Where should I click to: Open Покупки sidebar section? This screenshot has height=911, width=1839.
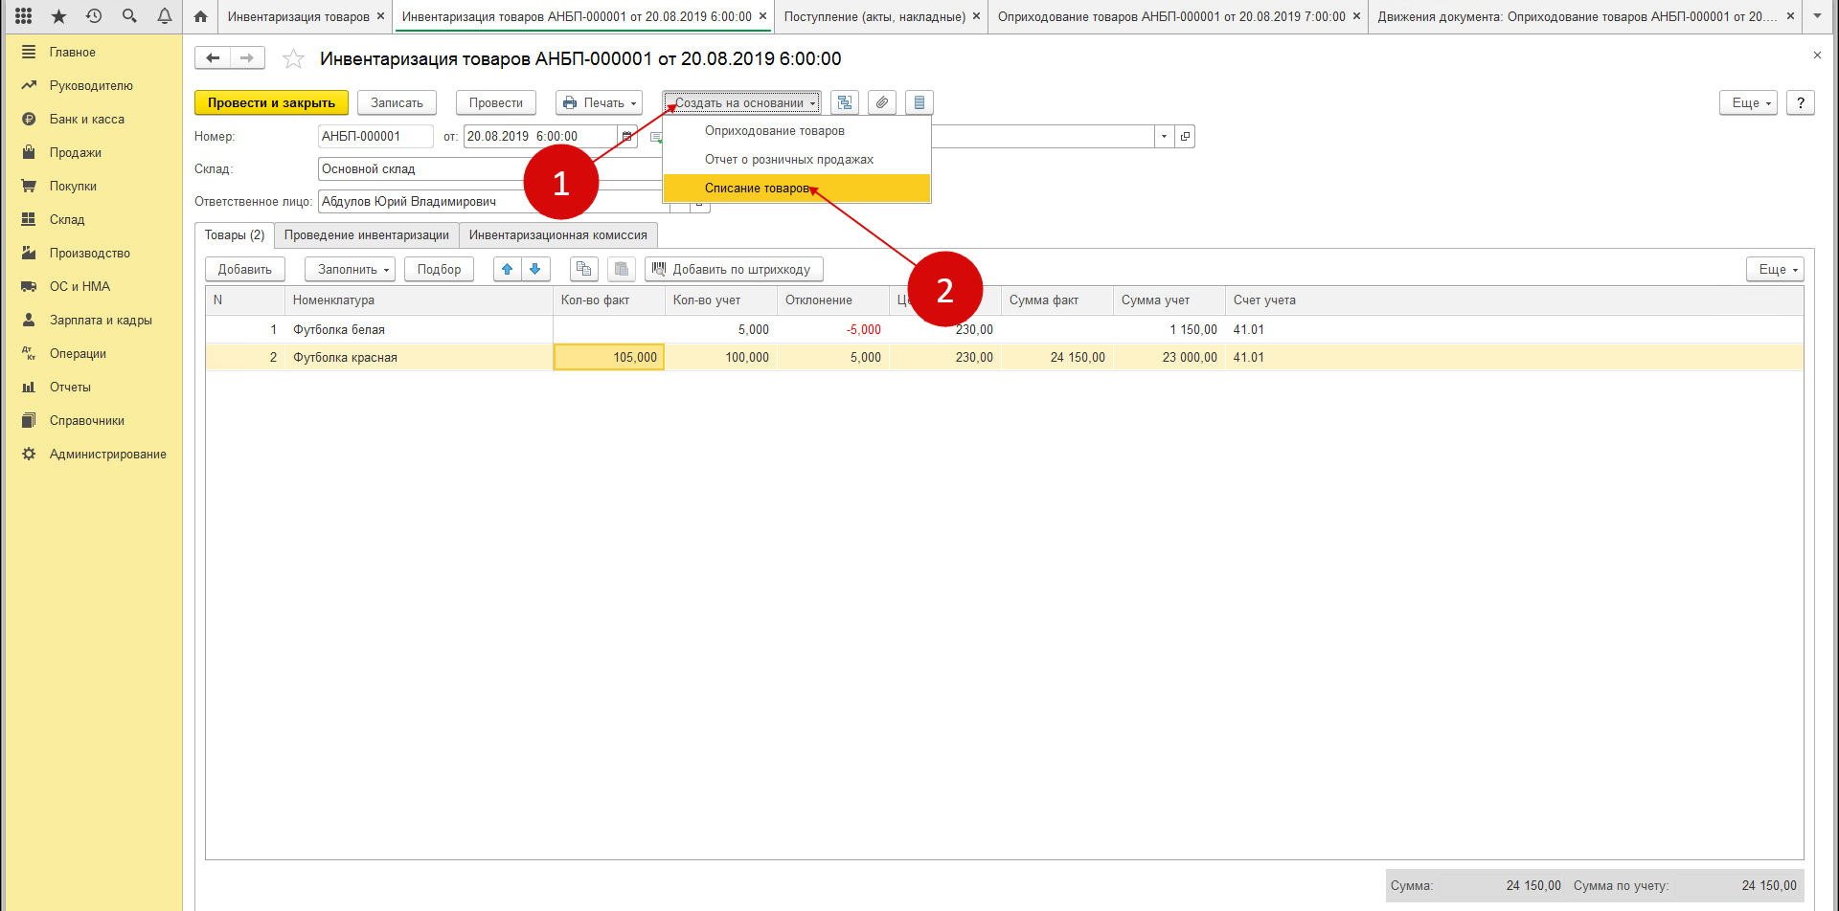point(93,186)
